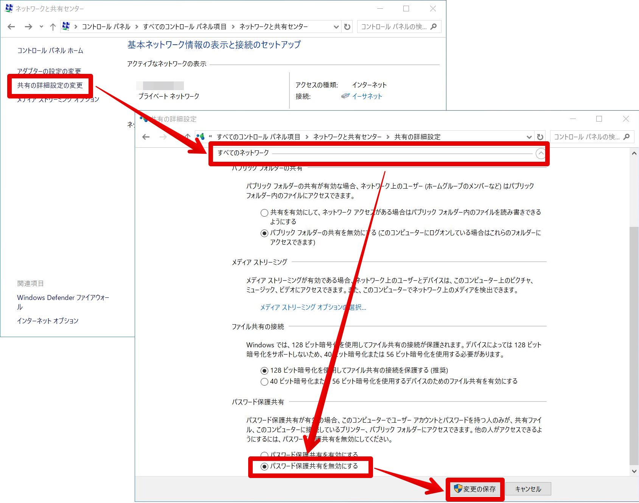Minimize the 共有の詳細設定 window
The width and height of the screenshot is (639, 503).
(x=573, y=119)
